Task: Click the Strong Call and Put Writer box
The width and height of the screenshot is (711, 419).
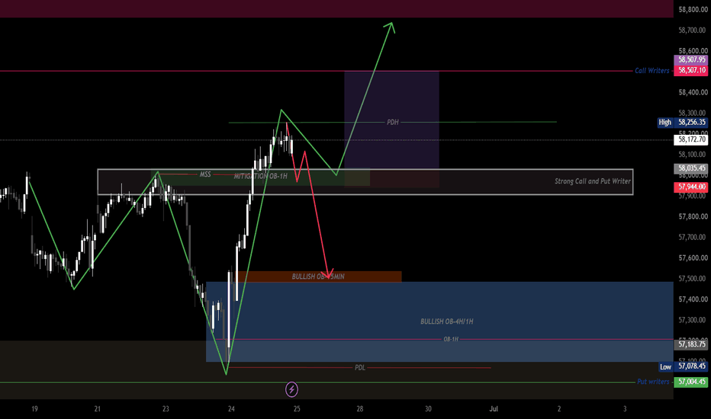Action: pyautogui.click(x=365, y=182)
